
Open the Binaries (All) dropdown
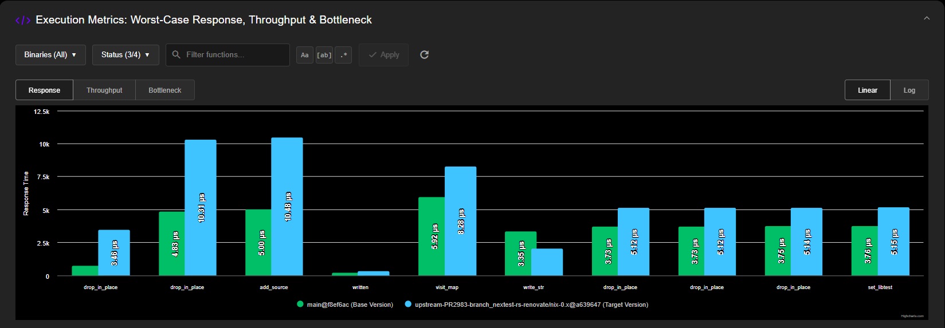click(50, 55)
